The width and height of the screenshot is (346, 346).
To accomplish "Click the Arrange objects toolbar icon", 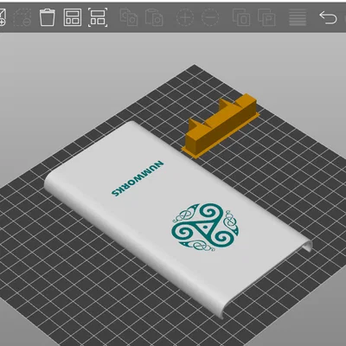I will pyautogui.click(x=73, y=17).
